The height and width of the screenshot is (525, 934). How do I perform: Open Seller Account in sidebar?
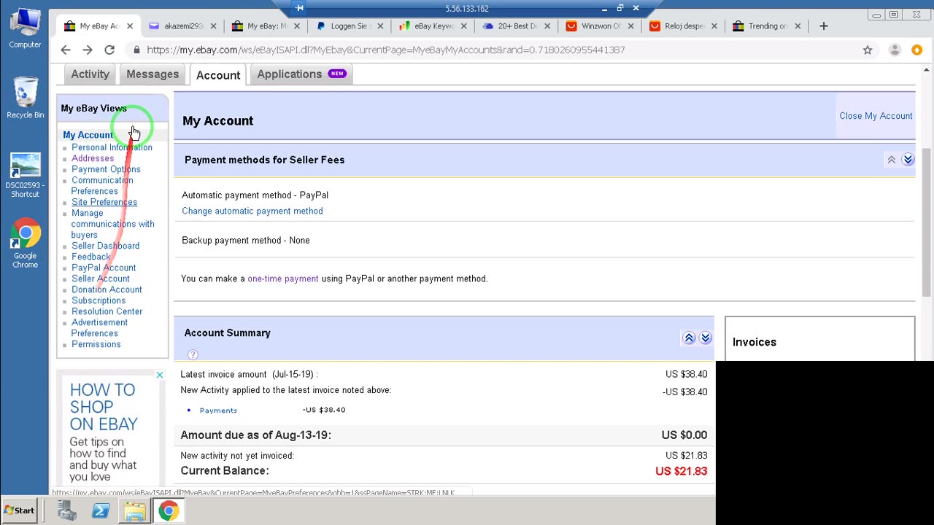(x=101, y=279)
